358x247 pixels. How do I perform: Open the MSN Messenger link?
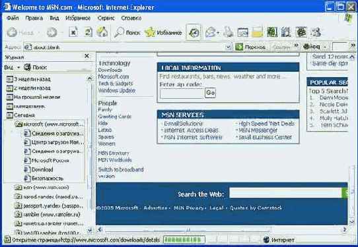pyautogui.click(x=258, y=130)
